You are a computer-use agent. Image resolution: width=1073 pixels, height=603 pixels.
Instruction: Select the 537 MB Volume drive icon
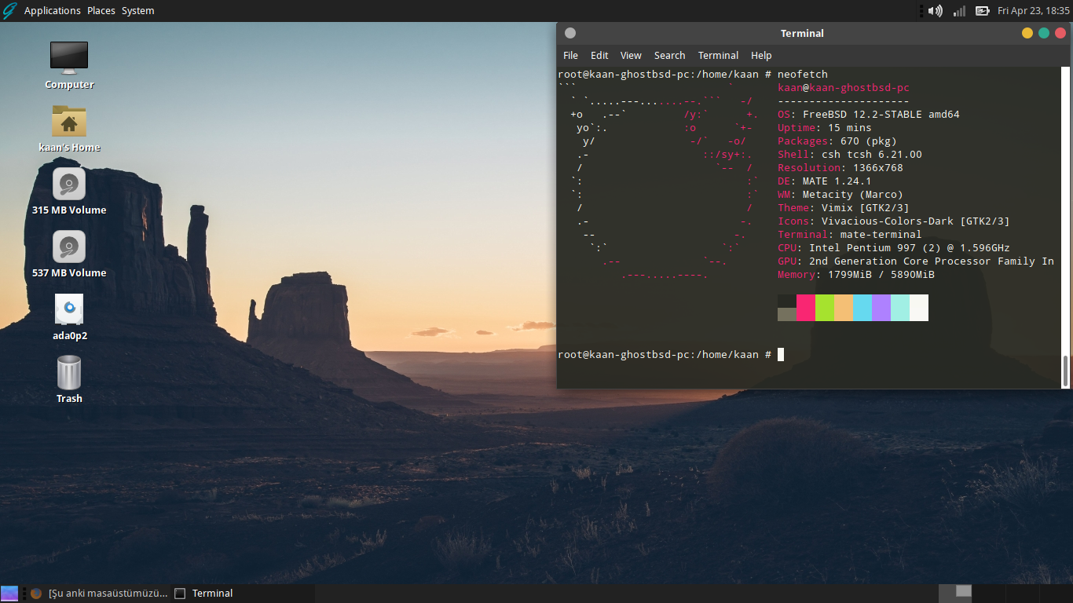tap(69, 247)
